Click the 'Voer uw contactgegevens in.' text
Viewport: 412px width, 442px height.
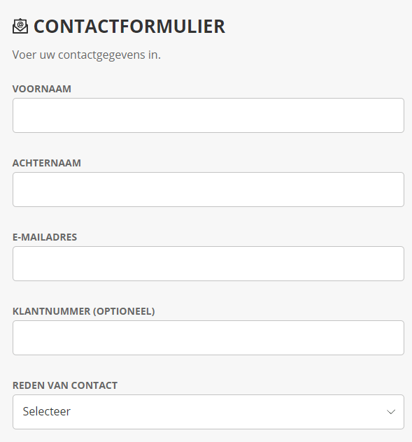[x=87, y=55]
